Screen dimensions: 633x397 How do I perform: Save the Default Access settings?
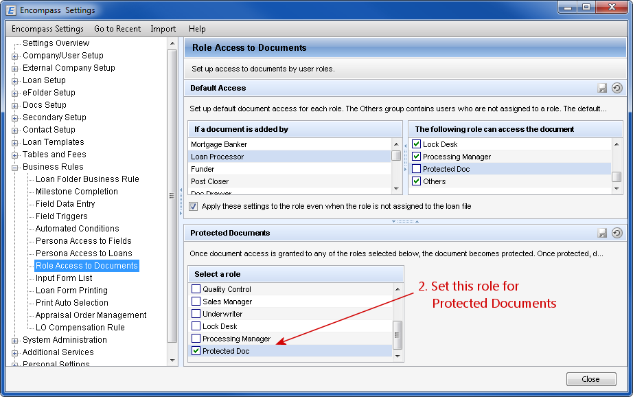(602, 88)
